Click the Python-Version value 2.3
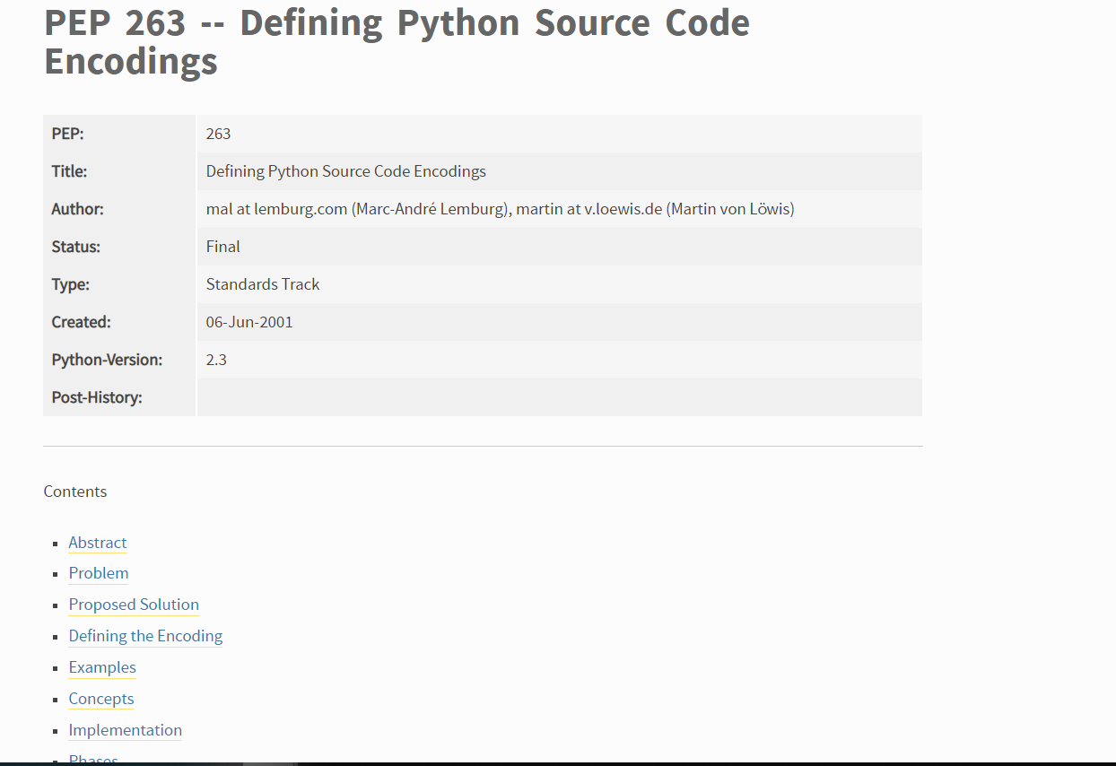The image size is (1116, 766). [217, 360]
